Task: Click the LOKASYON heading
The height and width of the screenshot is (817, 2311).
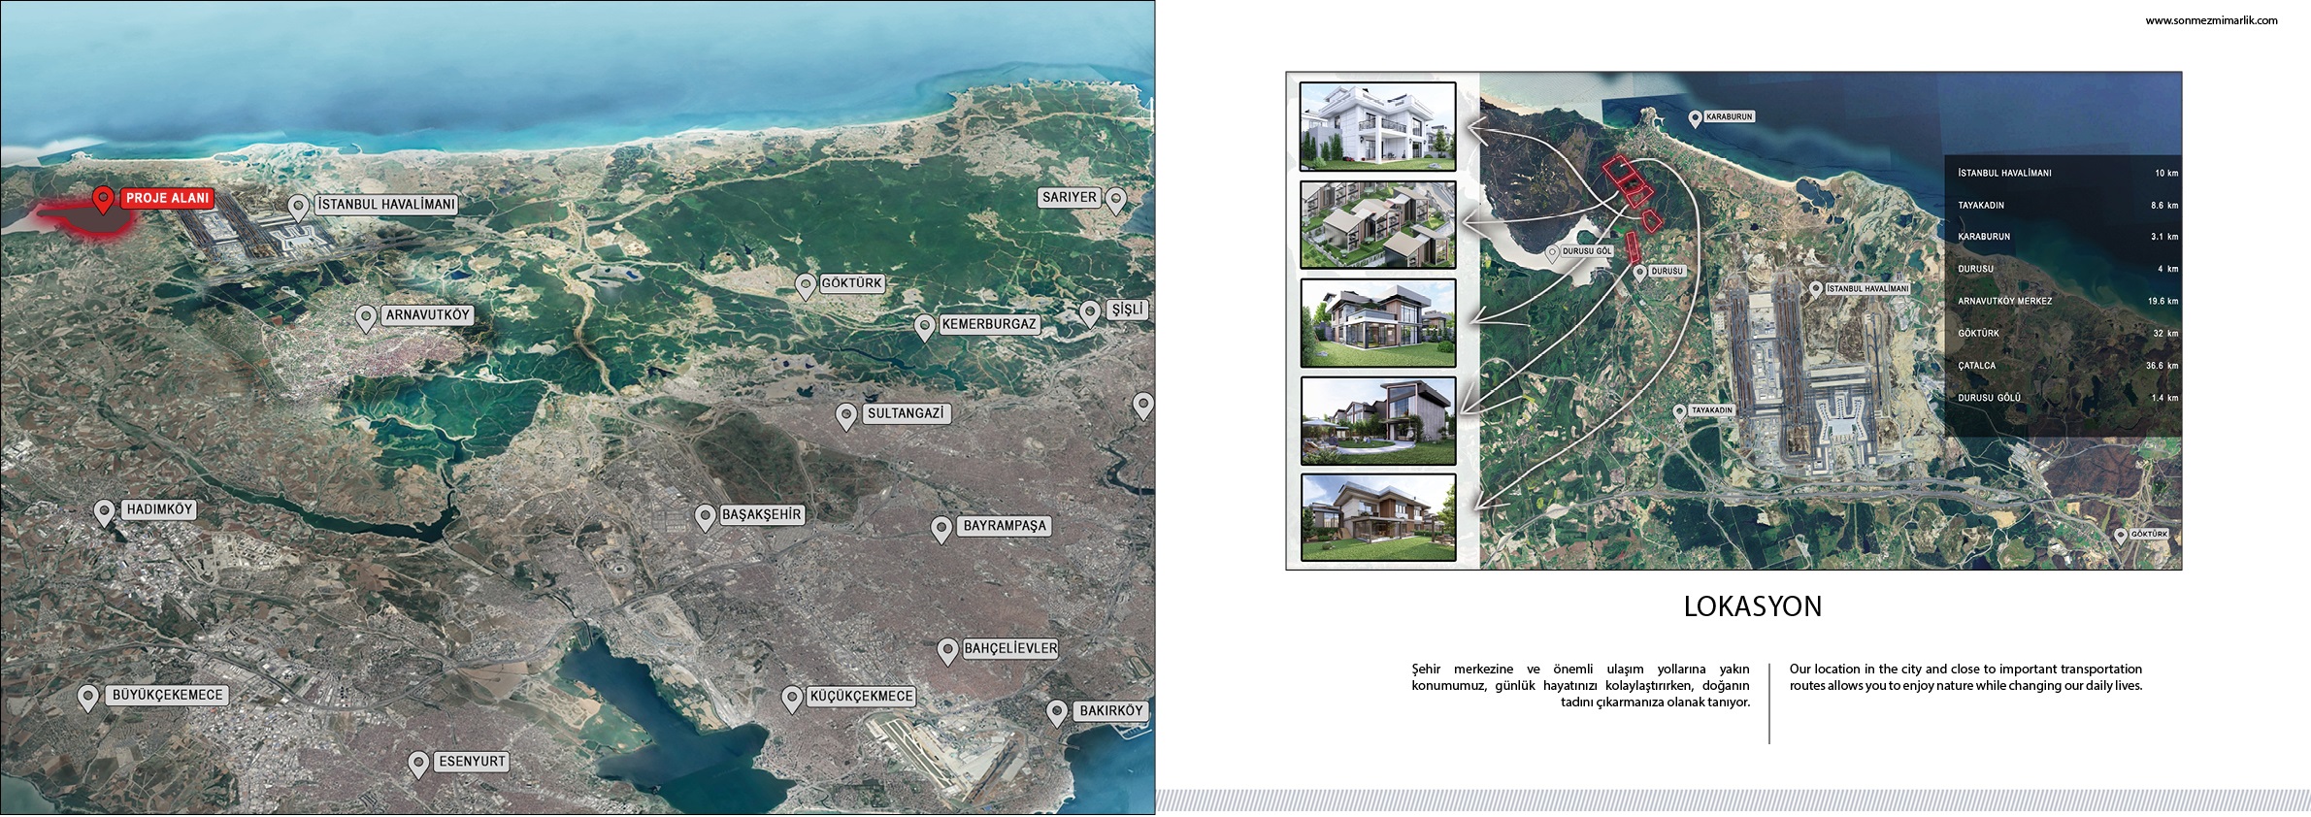Action: click(x=1752, y=606)
